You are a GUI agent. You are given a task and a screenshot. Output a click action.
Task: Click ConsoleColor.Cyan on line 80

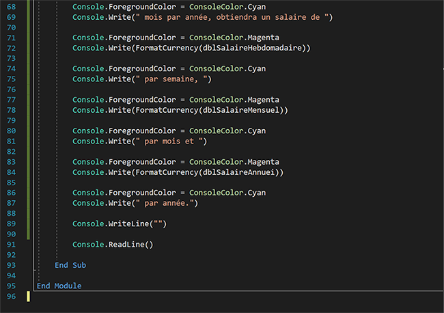(227, 131)
